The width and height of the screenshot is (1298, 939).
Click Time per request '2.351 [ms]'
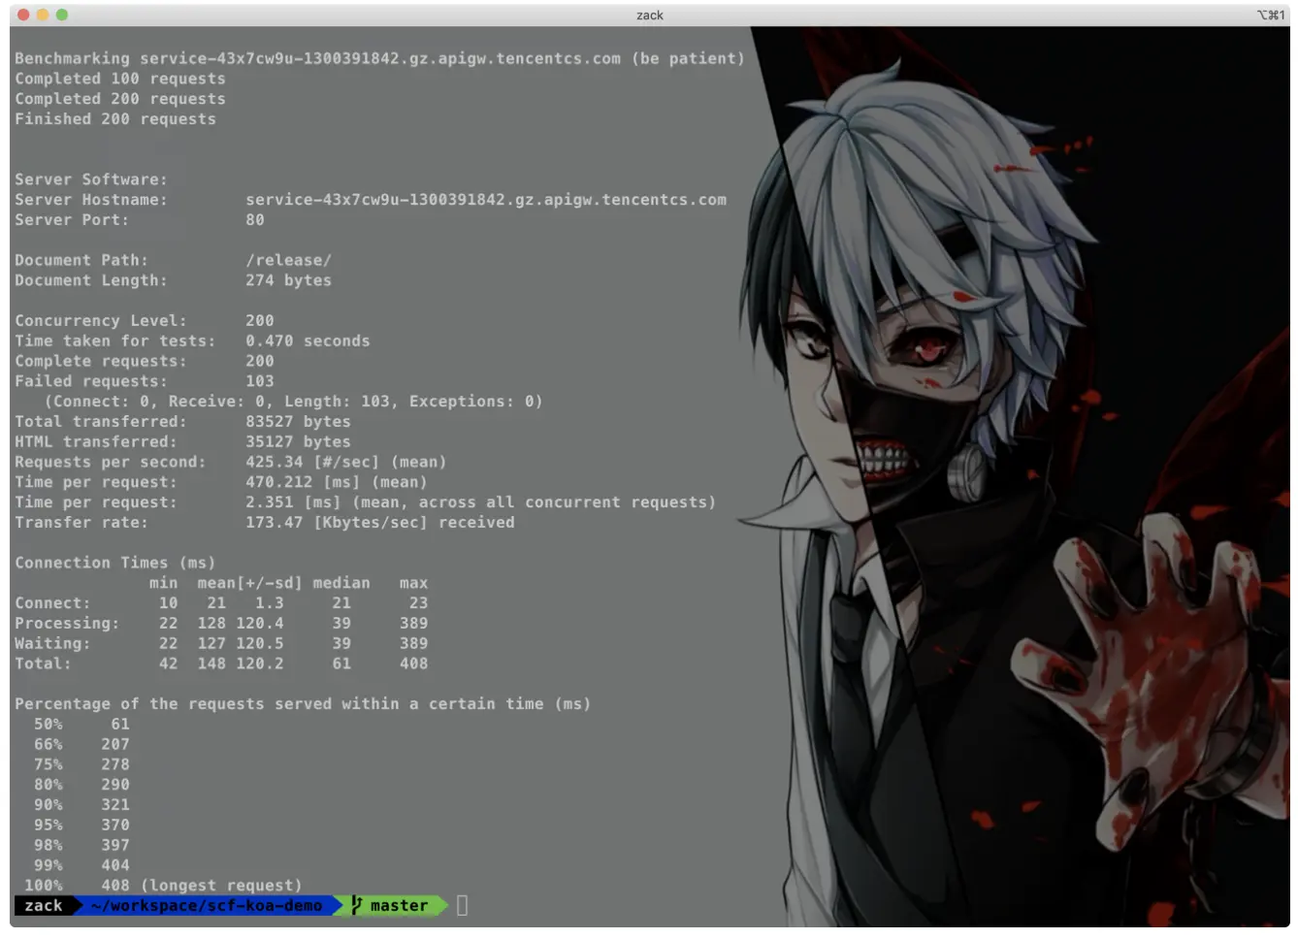coord(293,502)
